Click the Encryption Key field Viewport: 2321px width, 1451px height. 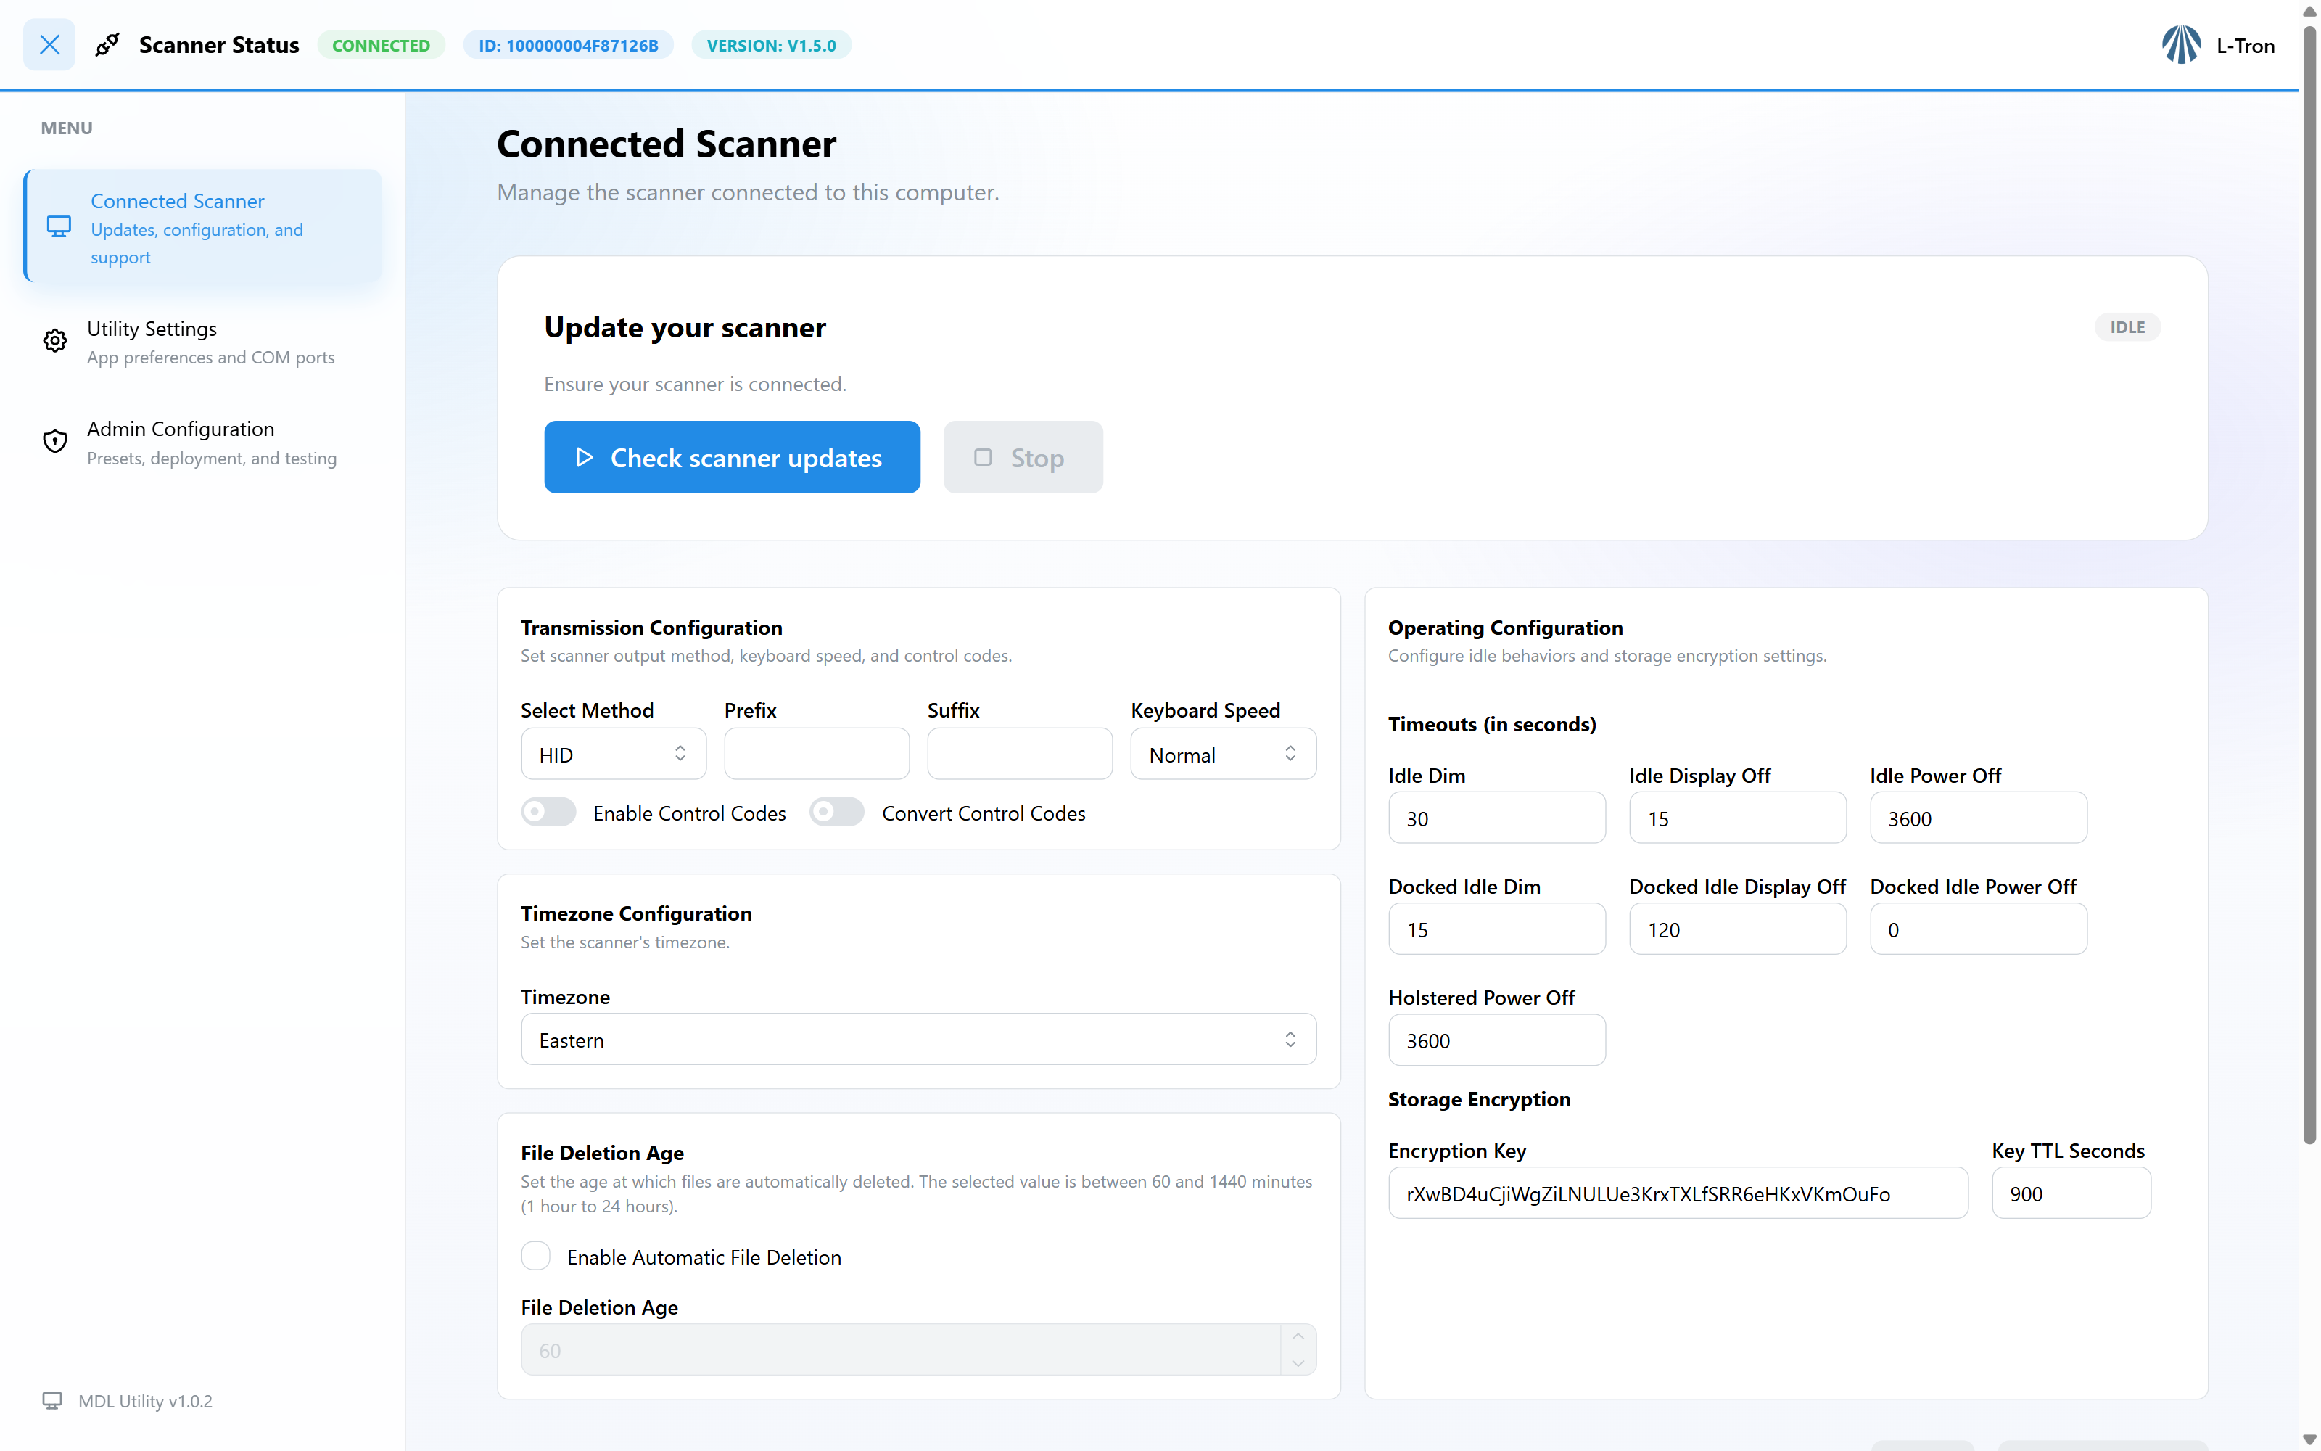(1678, 1193)
